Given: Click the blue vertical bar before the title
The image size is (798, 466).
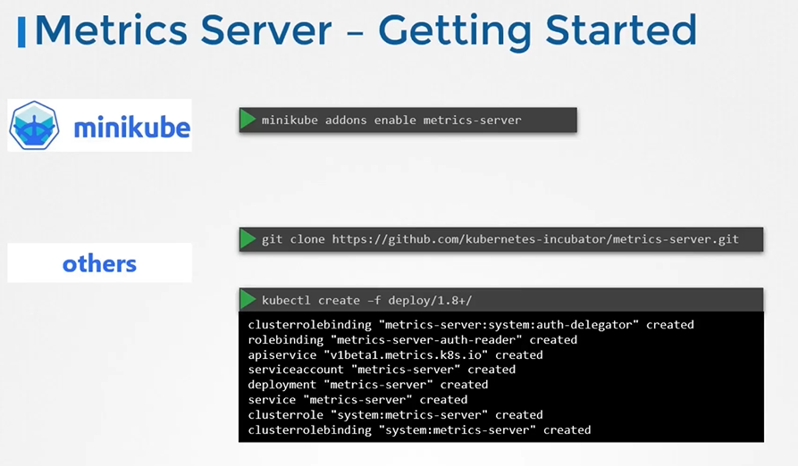Looking at the screenshot, I should pos(21,31).
